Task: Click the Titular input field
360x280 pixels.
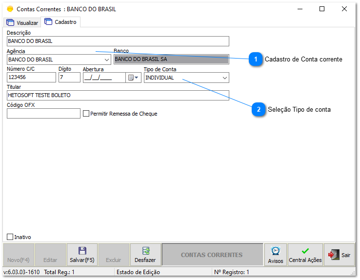Action: click(118, 95)
